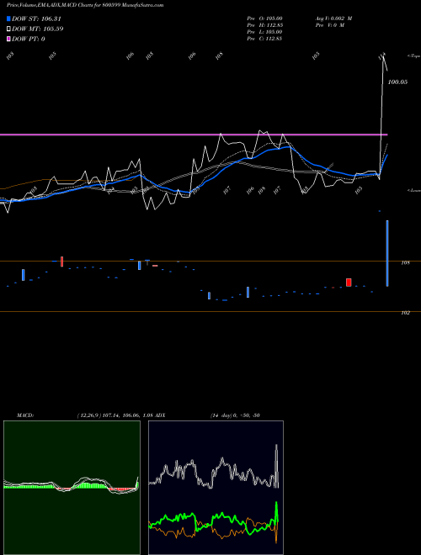Click the 100.05 price label near the spike
Screen dimensions: 421x555
(397, 82)
